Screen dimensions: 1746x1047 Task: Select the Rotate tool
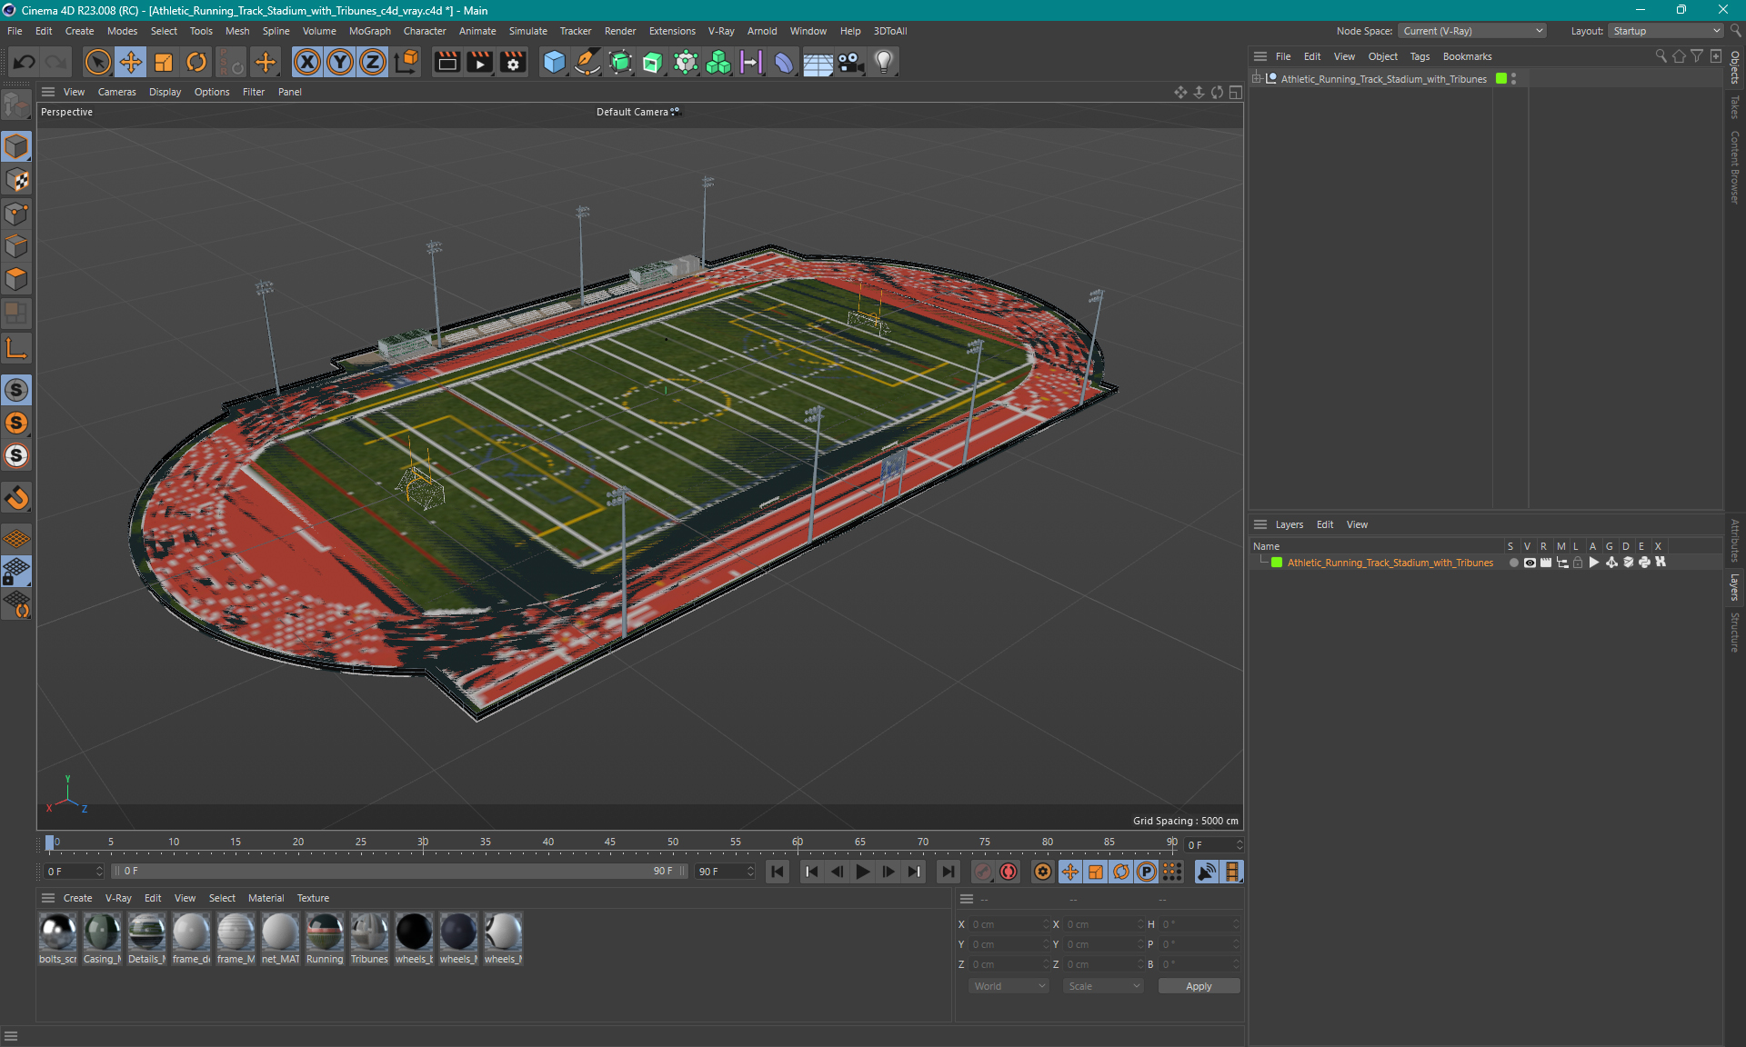point(196,62)
